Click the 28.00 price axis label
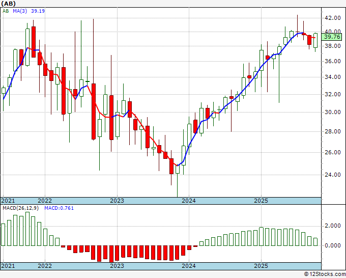Viewport: 346px width, 278px height. point(332,131)
